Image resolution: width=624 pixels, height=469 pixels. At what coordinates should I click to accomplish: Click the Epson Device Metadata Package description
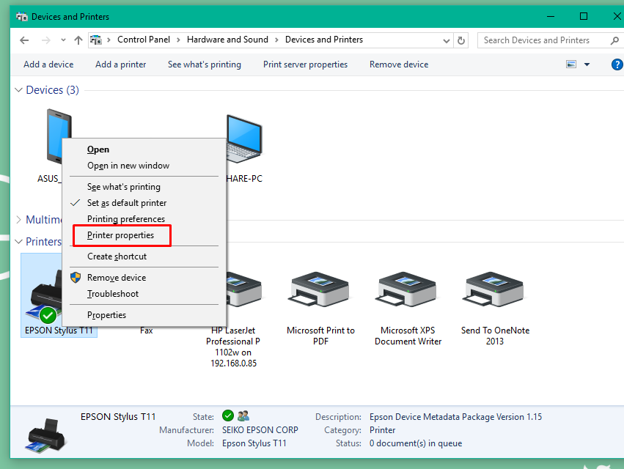pyautogui.click(x=455, y=417)
